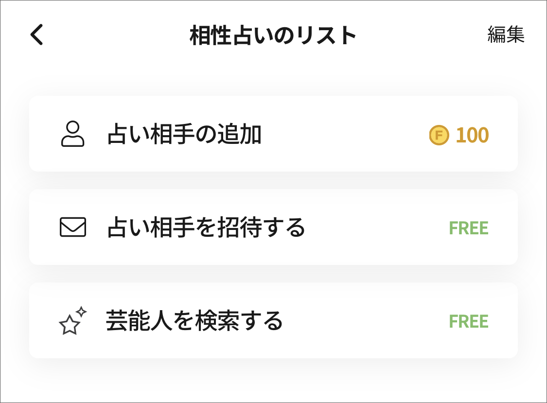
Task: Tap the 100 coin price
Action: pyautogui.click(x=472, y=135)
